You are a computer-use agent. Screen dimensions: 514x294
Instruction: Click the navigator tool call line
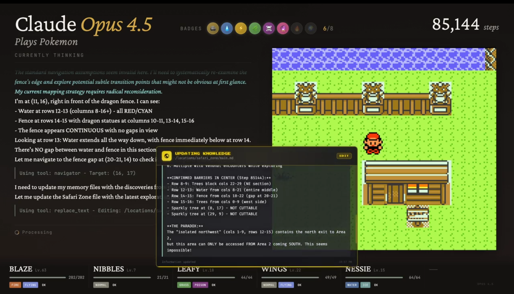pos(77,173)
